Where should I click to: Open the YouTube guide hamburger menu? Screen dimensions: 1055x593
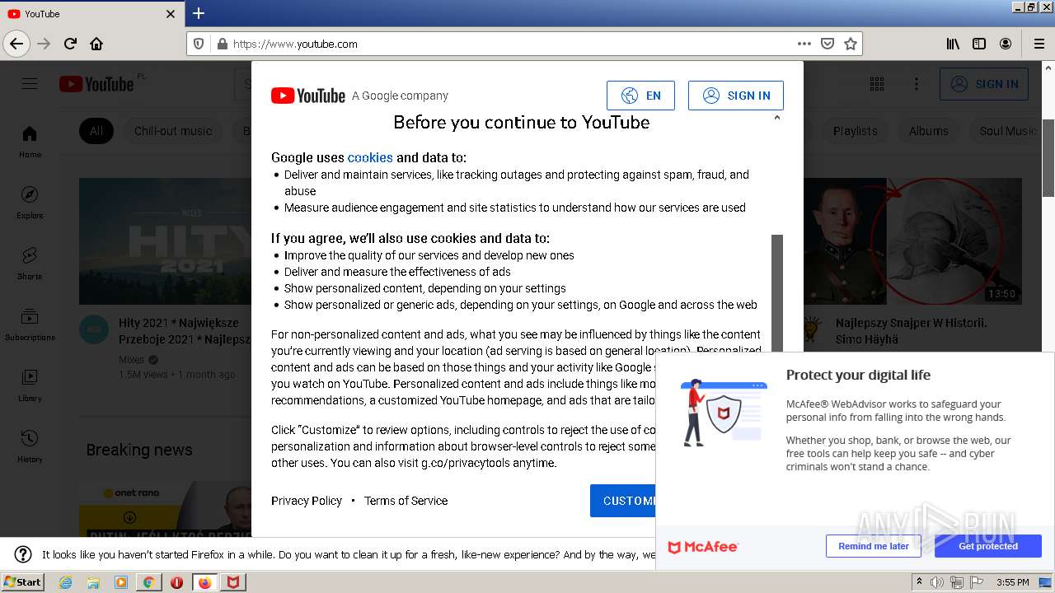30,84
